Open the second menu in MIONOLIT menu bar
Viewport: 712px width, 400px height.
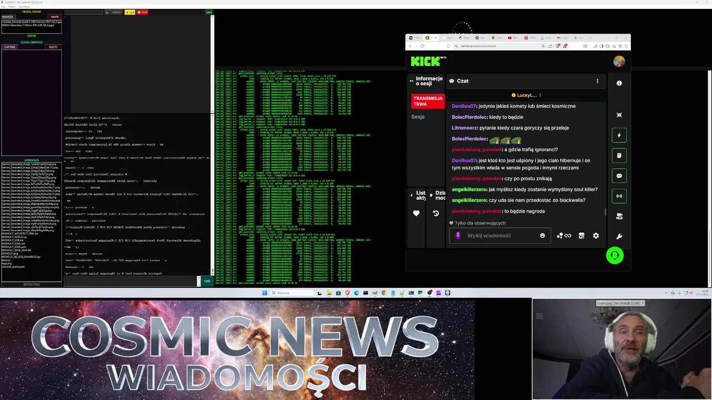pos(12,7)
